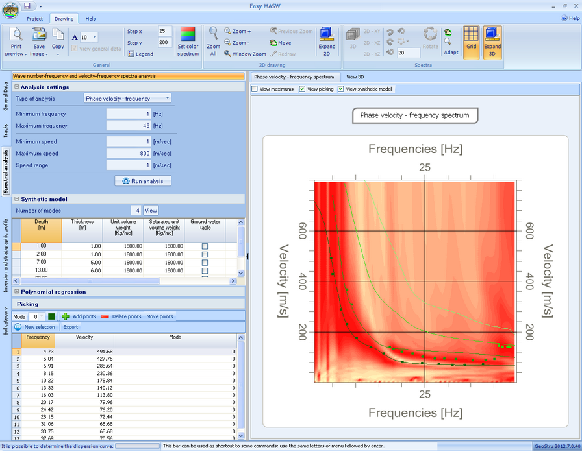This screenshot has height=465, width=582.
Task: Switch to the View 3D tab
Action: pyautogui.click(x=355, y=77)
